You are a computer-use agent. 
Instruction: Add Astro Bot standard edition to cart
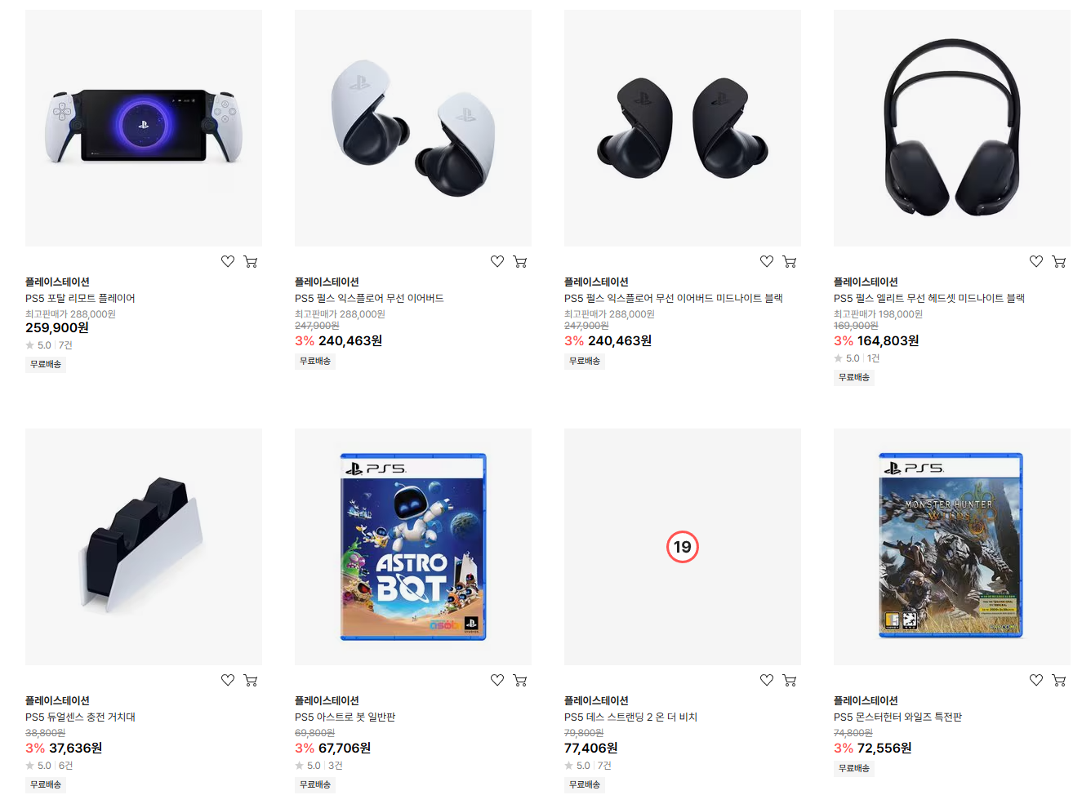click(520, 680)
